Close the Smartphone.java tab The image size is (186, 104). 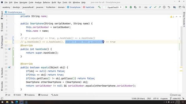coord(24,12)
